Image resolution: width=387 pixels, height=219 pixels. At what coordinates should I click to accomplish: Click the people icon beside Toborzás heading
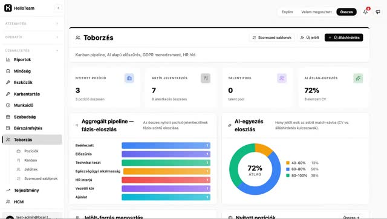[x=78, y=38]
